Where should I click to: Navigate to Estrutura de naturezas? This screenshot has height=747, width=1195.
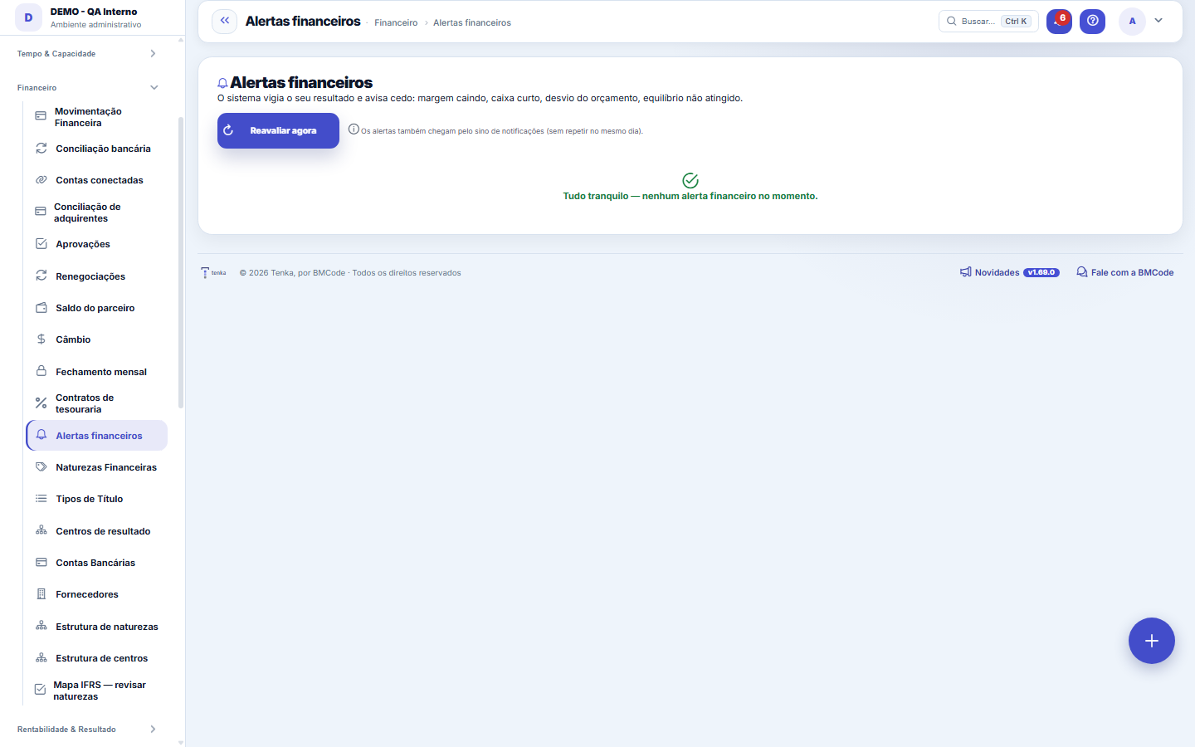click(96, 627)
